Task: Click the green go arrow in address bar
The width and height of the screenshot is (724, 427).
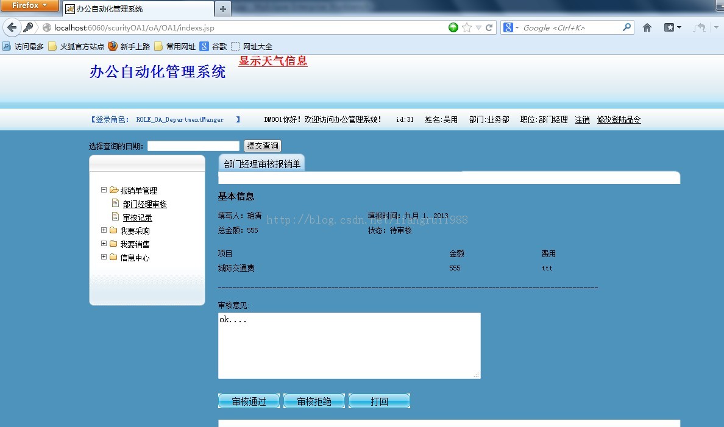Action: click(453, 27)
